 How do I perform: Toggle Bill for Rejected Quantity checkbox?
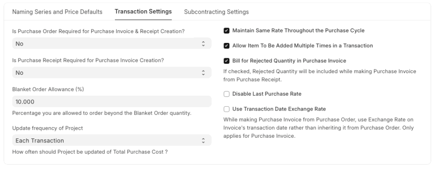click(x=227, y=60)
